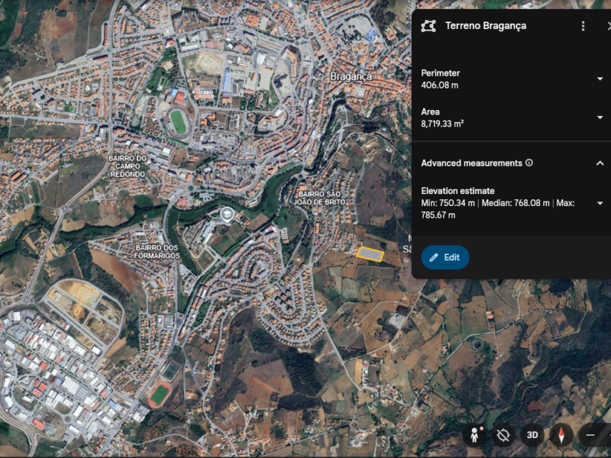Open Street View pegman

click(475, 435)
